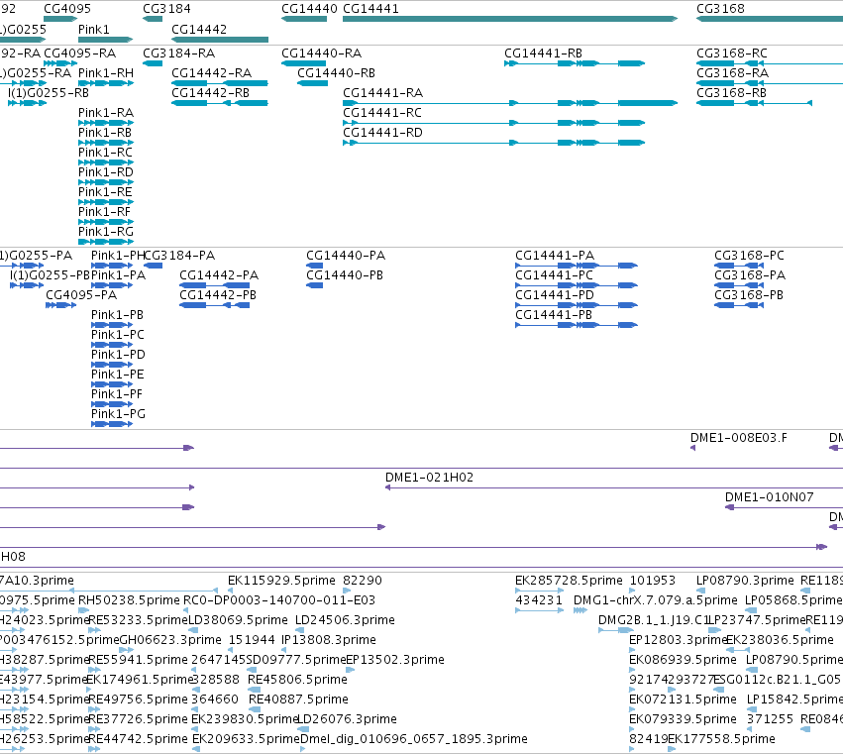Viewport: 843px width, 754px height.
Task: Select the DMG1-chrX.7.079.a.5prime EST label
Action: [x=656, y=600]
